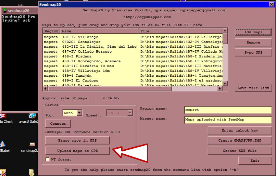Select the 458-III Navafria 10 mts row
Viewport: 276px width, 176px height.
[133, 66]
